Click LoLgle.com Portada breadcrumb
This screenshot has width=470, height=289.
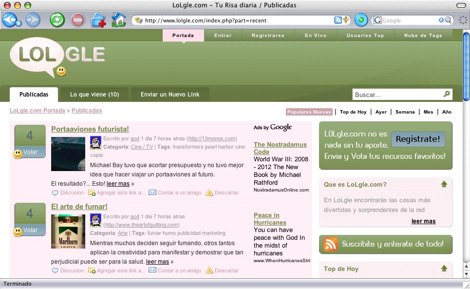tap(38, 110)
